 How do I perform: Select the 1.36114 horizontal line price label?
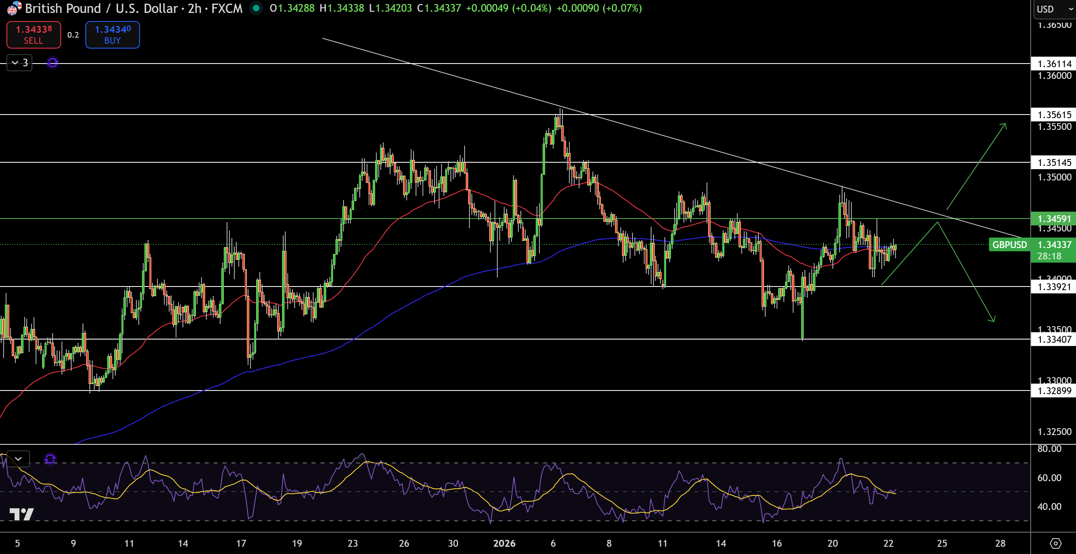1054,64
